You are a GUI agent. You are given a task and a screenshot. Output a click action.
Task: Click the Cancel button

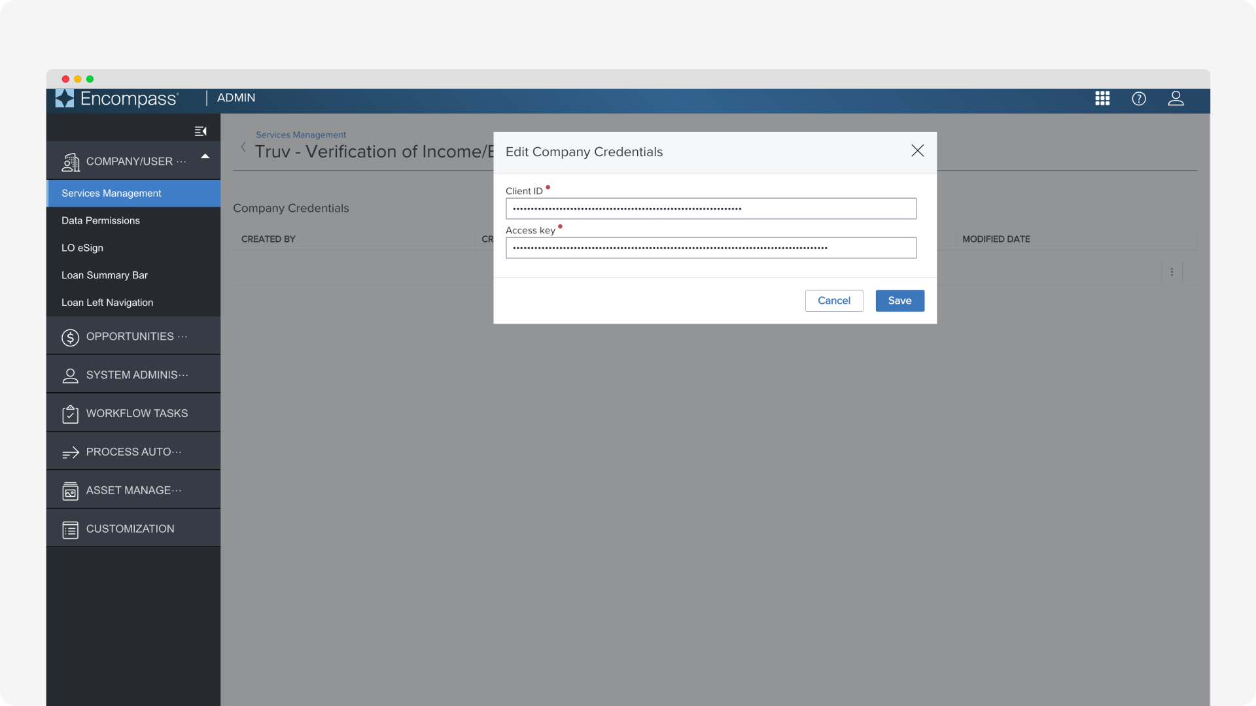coord(833,301)
